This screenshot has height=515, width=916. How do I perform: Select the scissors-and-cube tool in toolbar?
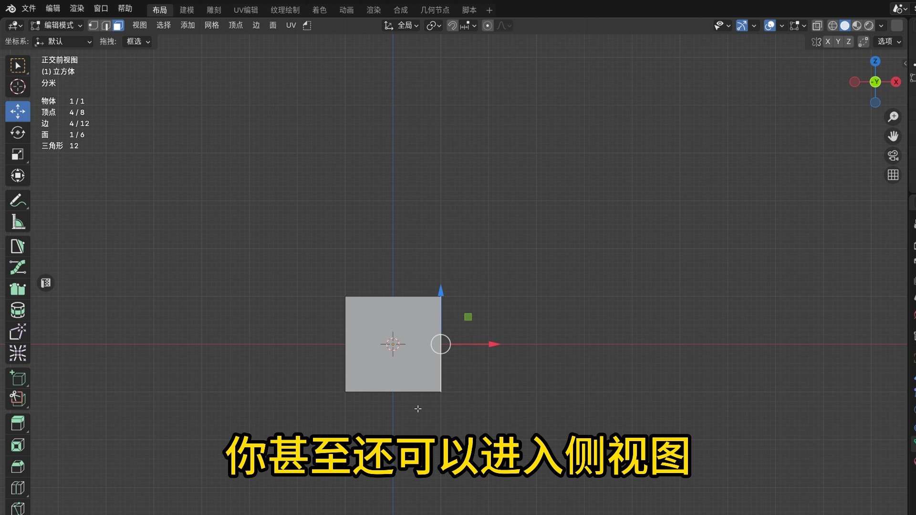(x=18, y=399)
